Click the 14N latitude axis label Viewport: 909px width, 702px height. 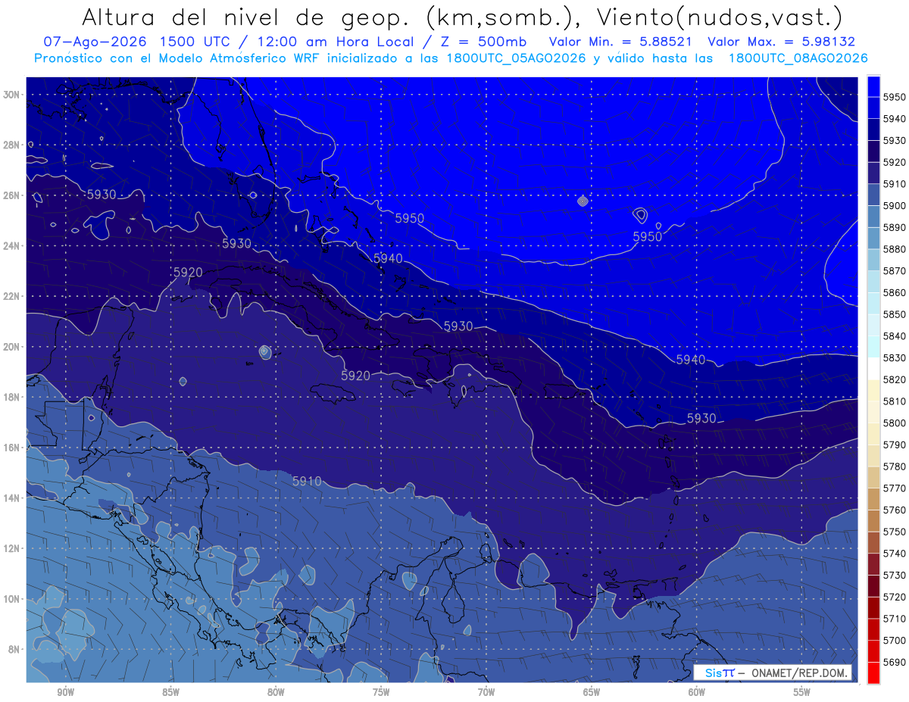click(11, 498)
